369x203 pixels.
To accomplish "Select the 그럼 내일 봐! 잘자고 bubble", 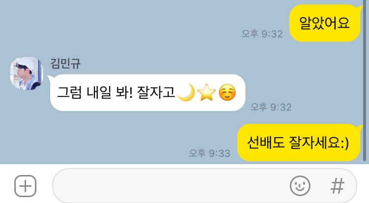I will (147, 92).
